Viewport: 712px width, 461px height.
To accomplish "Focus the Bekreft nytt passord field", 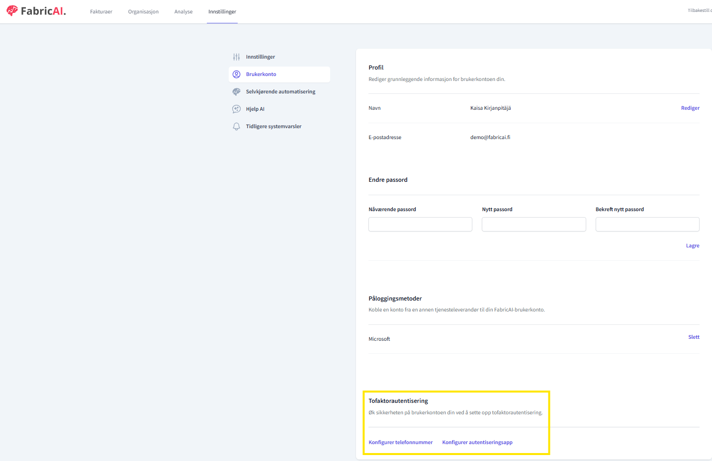I will click(647, 225).
